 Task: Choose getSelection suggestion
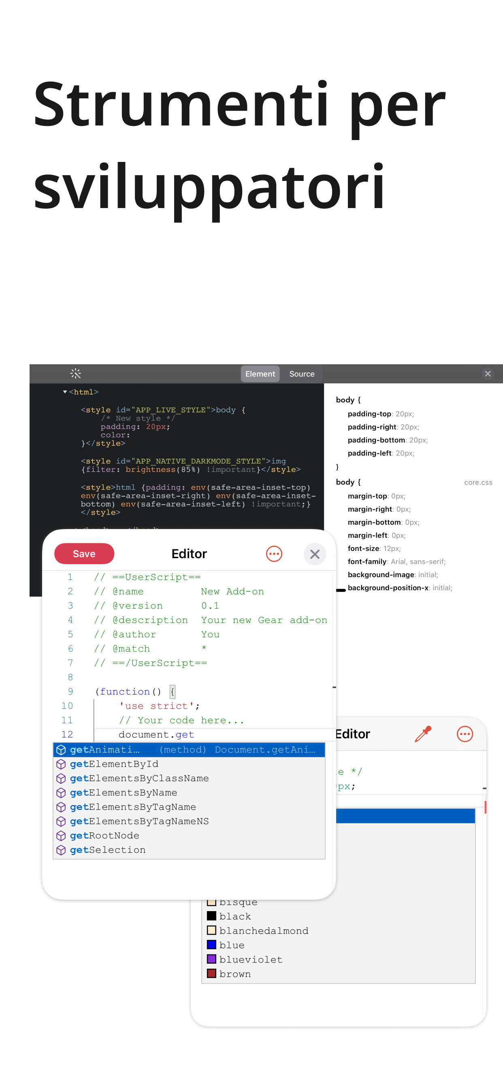[189, 850]
